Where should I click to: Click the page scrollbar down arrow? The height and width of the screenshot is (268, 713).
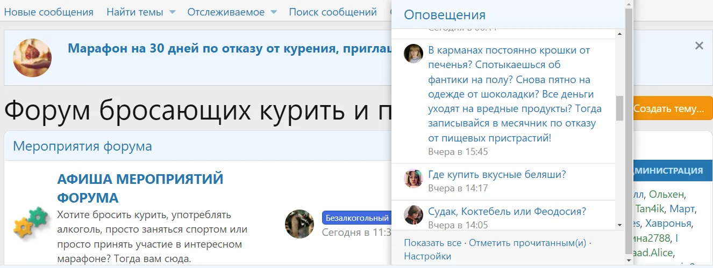pos(629,260)
